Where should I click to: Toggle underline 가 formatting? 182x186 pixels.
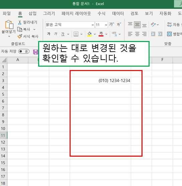pos(63,34)
